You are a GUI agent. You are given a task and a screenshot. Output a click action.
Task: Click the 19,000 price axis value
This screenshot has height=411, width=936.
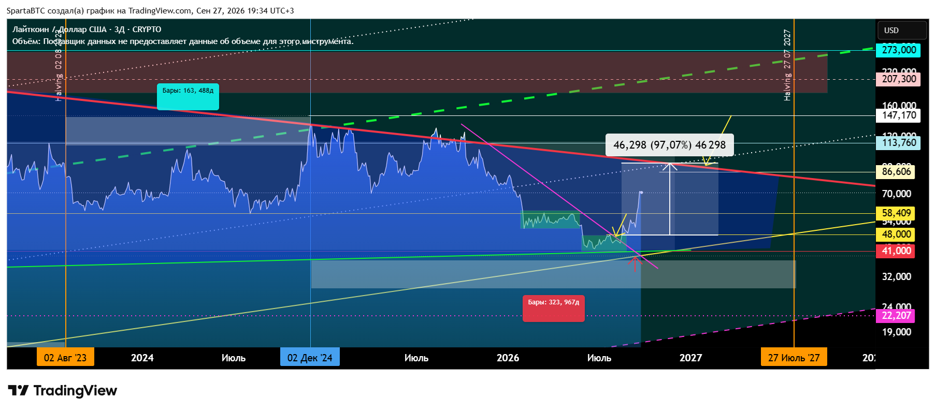click(x=896, y=332)
